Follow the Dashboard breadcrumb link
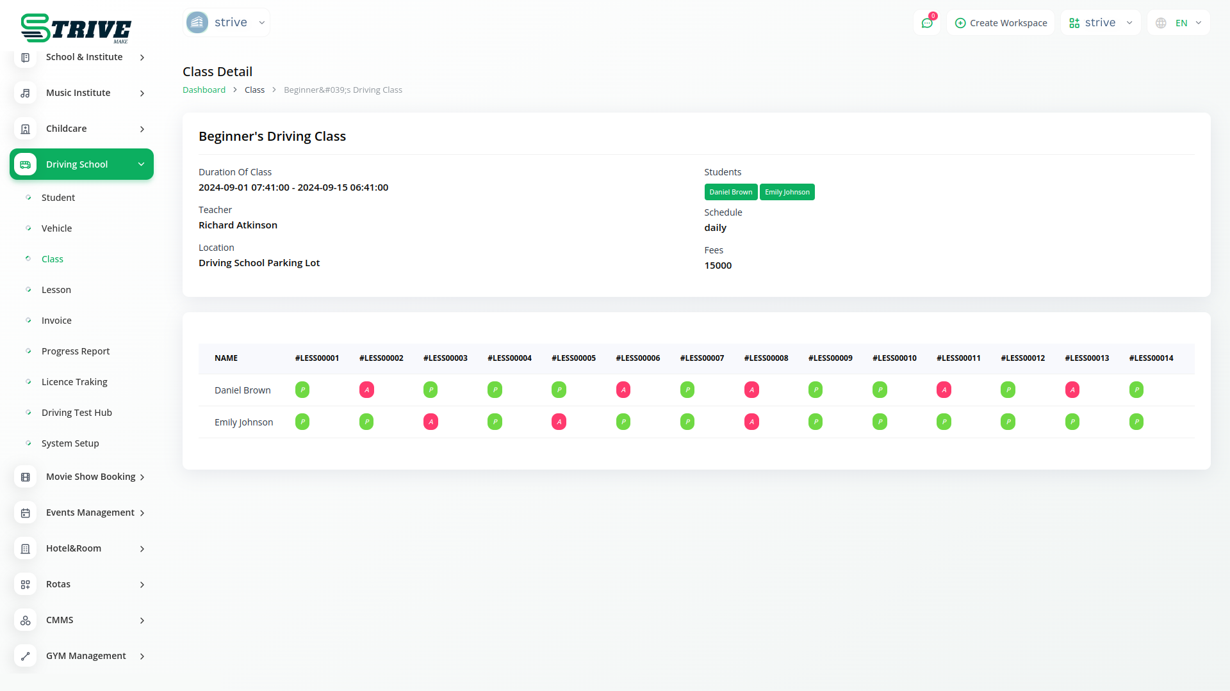 click(x=204, y=90)
